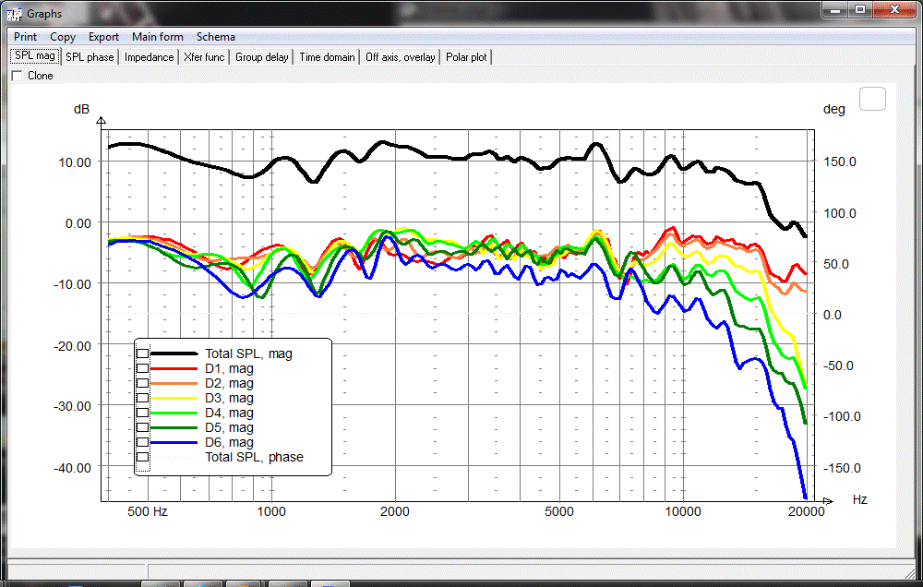The image size is (923, 587).
Task: Toggle D3, mag legend checkbox
Action: point(142,398)
